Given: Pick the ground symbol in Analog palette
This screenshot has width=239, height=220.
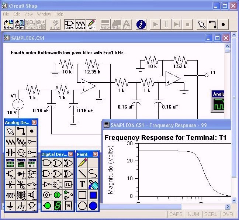Looking at the screenshot, I should (x=10, y=206).
